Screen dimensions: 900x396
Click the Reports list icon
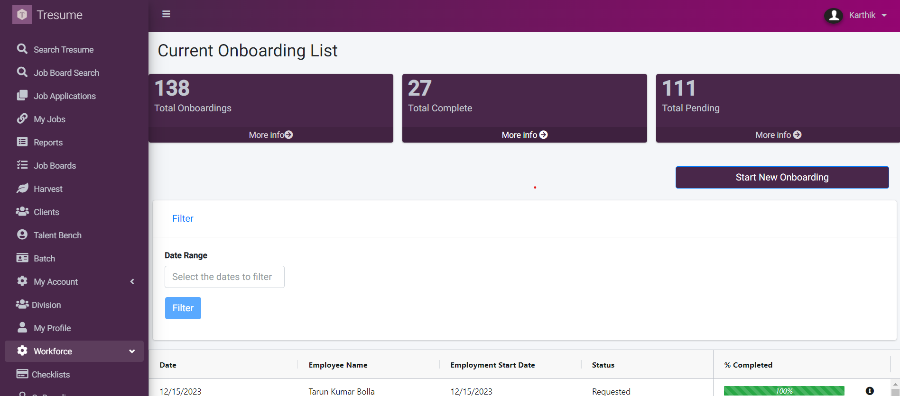coord(22,142)
